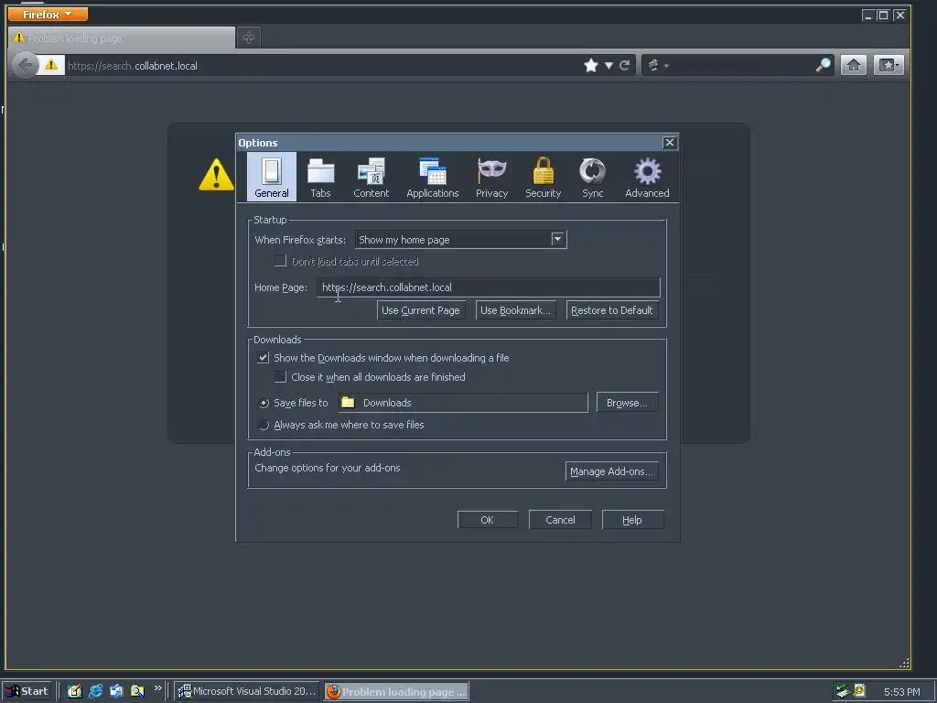Click the second system tray icon

[x=859, y=691]
